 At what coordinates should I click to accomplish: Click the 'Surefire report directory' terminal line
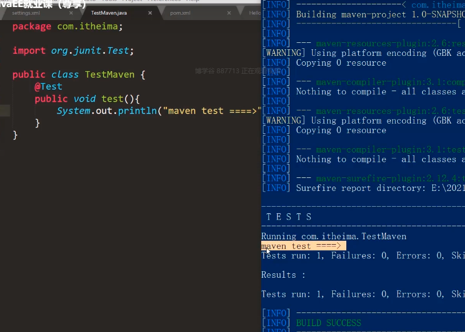[x=363, y=188]
